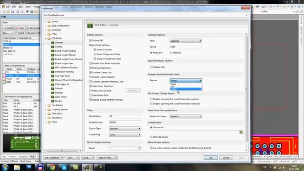
Task: Click System folder icon in tree
Action: tap(49, 21)
